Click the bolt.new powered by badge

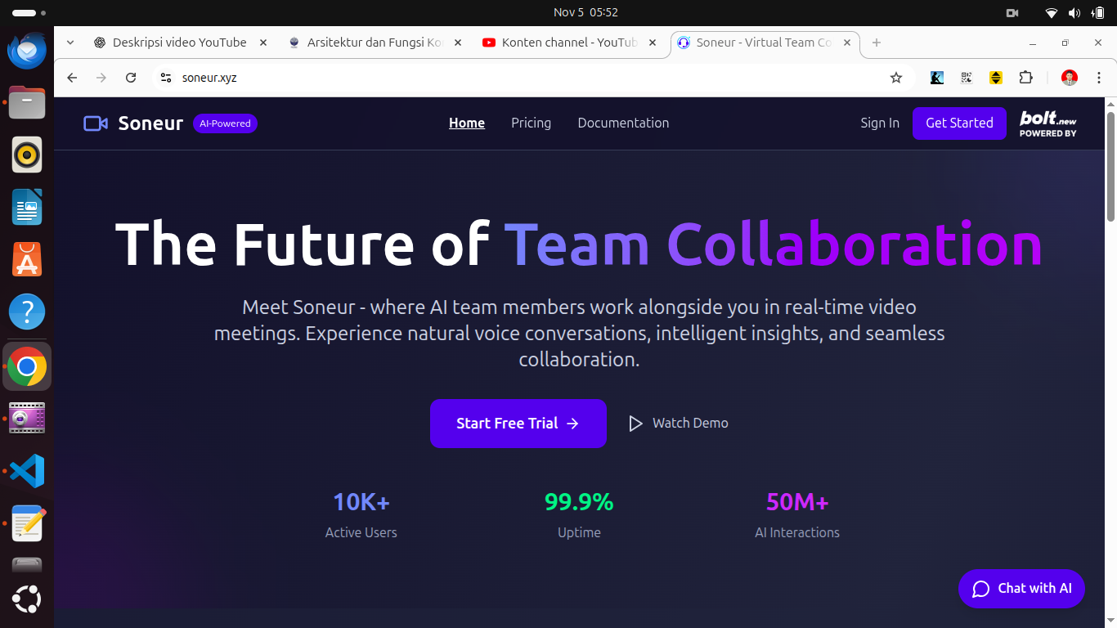pos(1047,123)
